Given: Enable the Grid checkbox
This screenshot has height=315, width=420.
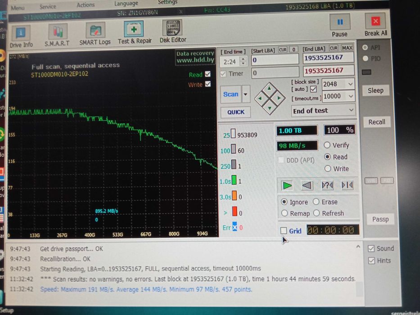Looking at the screenshot, I should pyautogui.click(x=284, y=230).
